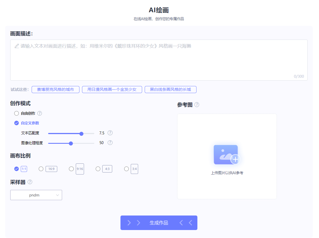This screenshot has height=238, width=319.
Task: Select the 自定义参数 radio option
Action: pos(17,123)
